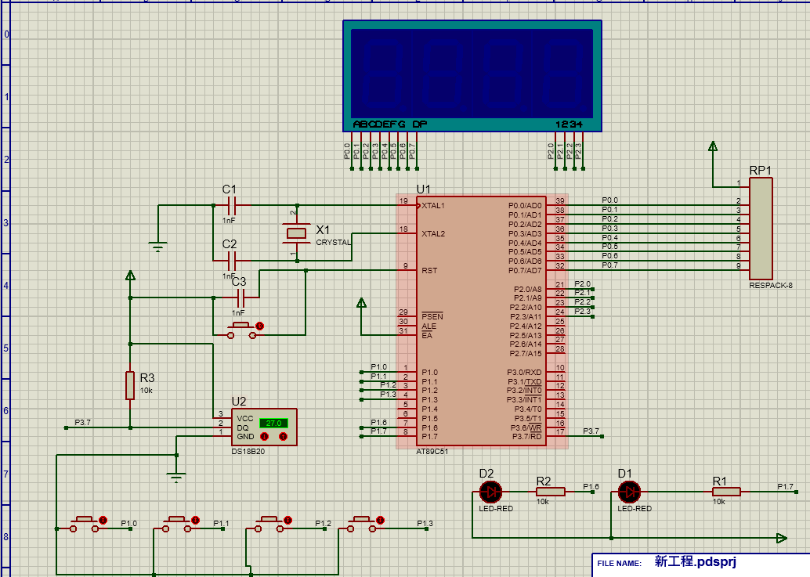Select the four-digit seven-segment display
Viewport: 810px width, 577px height.
click(x=472, y=75)
